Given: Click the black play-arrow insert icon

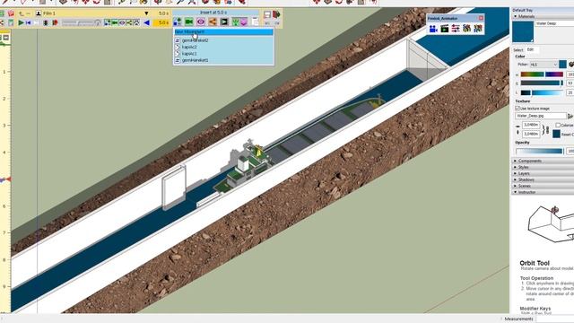Looking at the screenshot, I should [x=224, y=22].
